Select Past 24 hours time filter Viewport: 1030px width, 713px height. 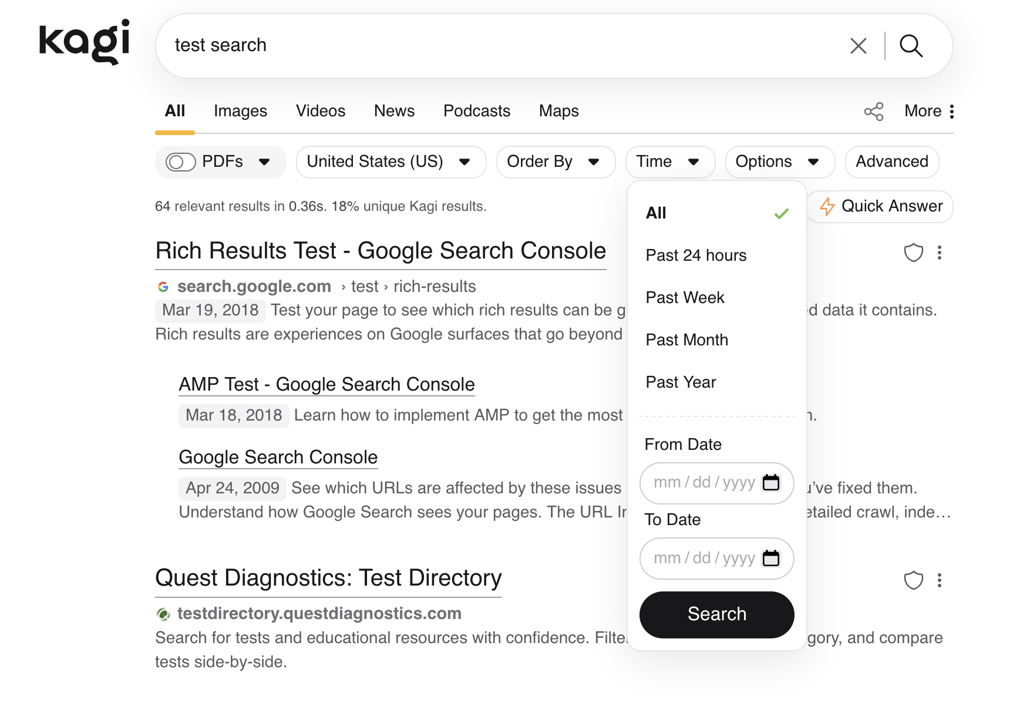coord(696,255)
